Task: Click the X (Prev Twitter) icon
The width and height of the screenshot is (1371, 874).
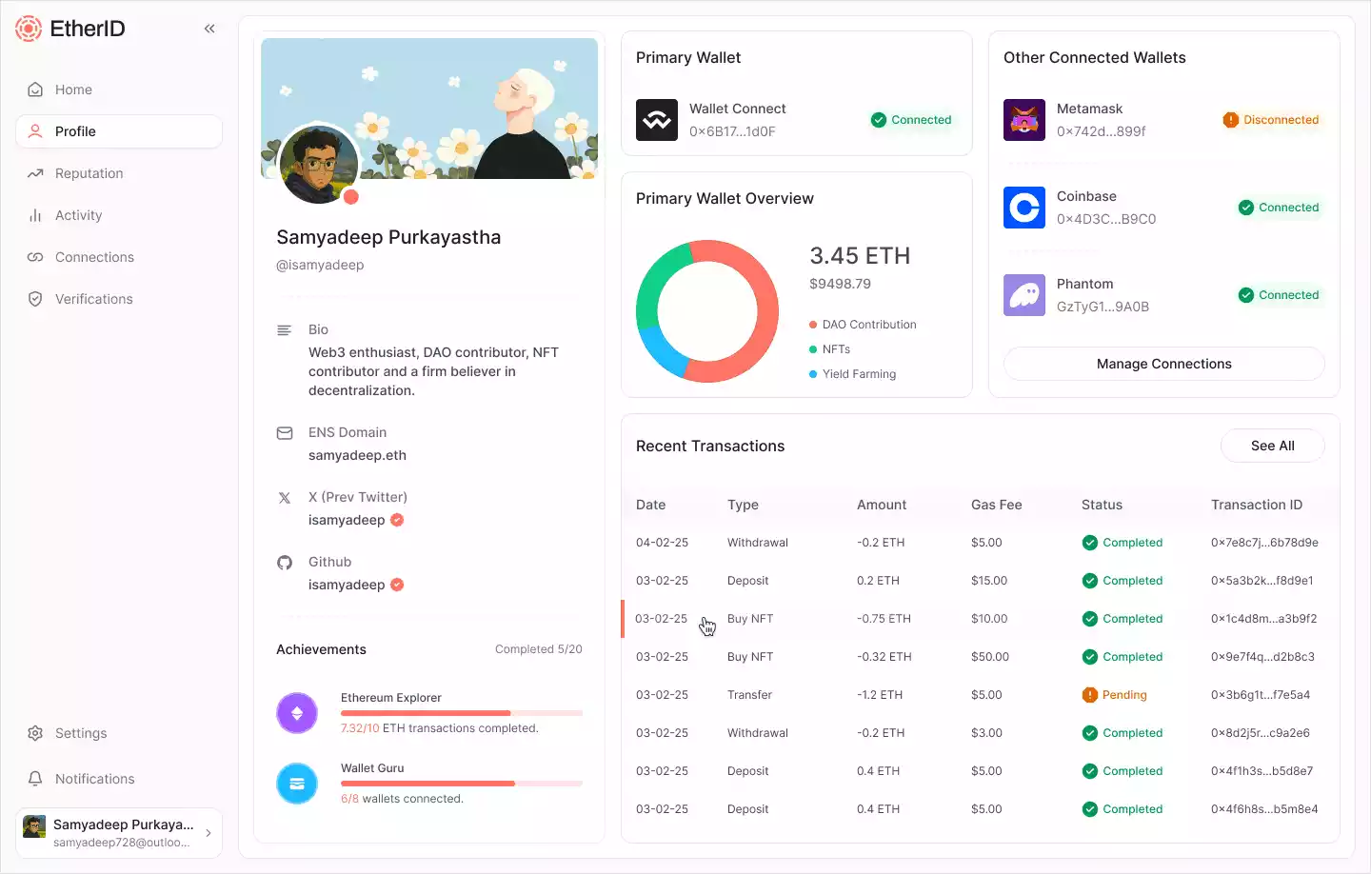Action: [285, 496]
